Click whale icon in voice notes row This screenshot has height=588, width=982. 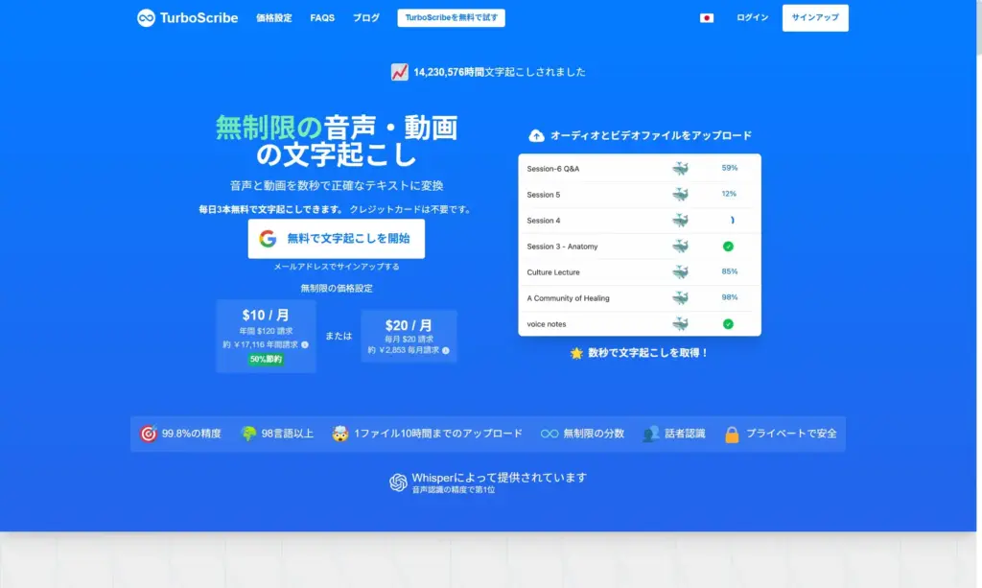[680, 324]
